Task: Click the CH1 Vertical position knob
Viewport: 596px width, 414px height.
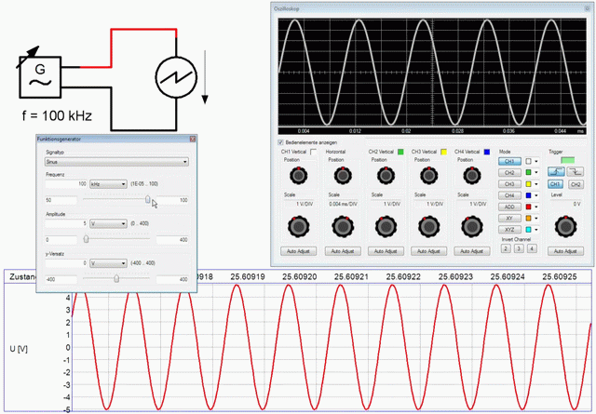Action: [x=298, y=175]
